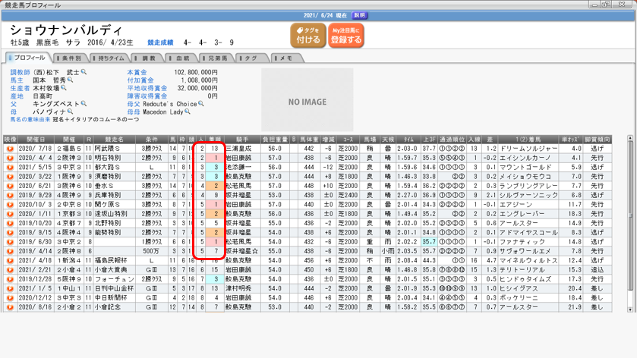Open the 兄弟馬 tab
The width and height of the screenshot is (637, 358).
(x=216, y=58)
